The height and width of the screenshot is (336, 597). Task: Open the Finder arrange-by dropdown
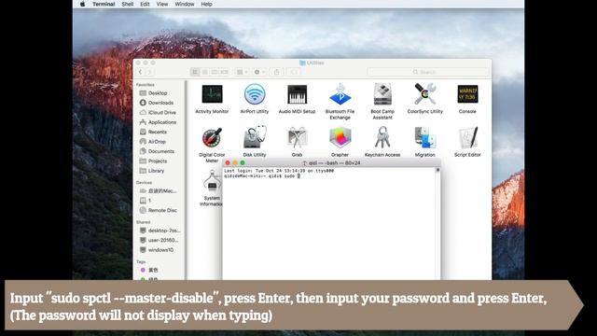tap(242, 72)
